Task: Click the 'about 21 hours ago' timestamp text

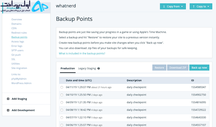Action: tap(101, 87)
